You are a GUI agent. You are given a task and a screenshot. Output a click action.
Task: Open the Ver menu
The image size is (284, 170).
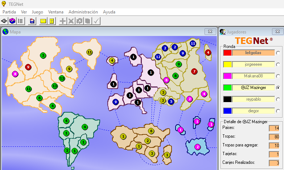coord(24,12)
